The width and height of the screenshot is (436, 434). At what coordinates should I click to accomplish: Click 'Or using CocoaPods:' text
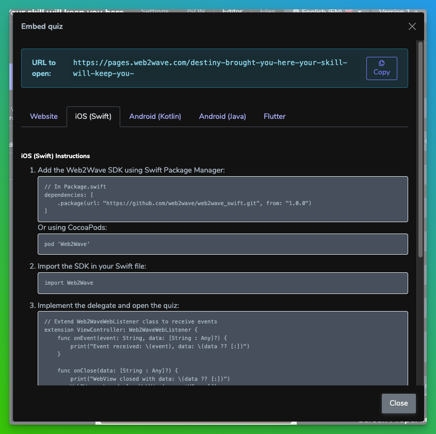pos(72,227)
